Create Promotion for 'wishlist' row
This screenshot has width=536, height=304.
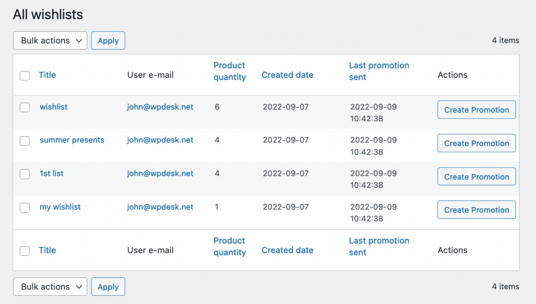tap(476, 110)
